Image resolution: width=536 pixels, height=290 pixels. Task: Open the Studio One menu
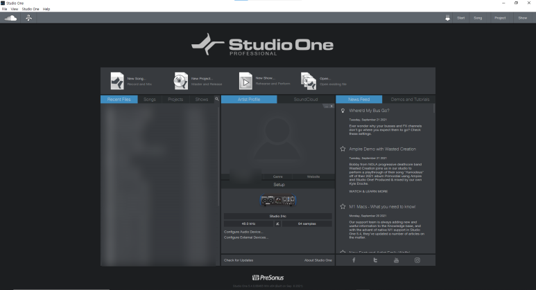tap(31, 9)
